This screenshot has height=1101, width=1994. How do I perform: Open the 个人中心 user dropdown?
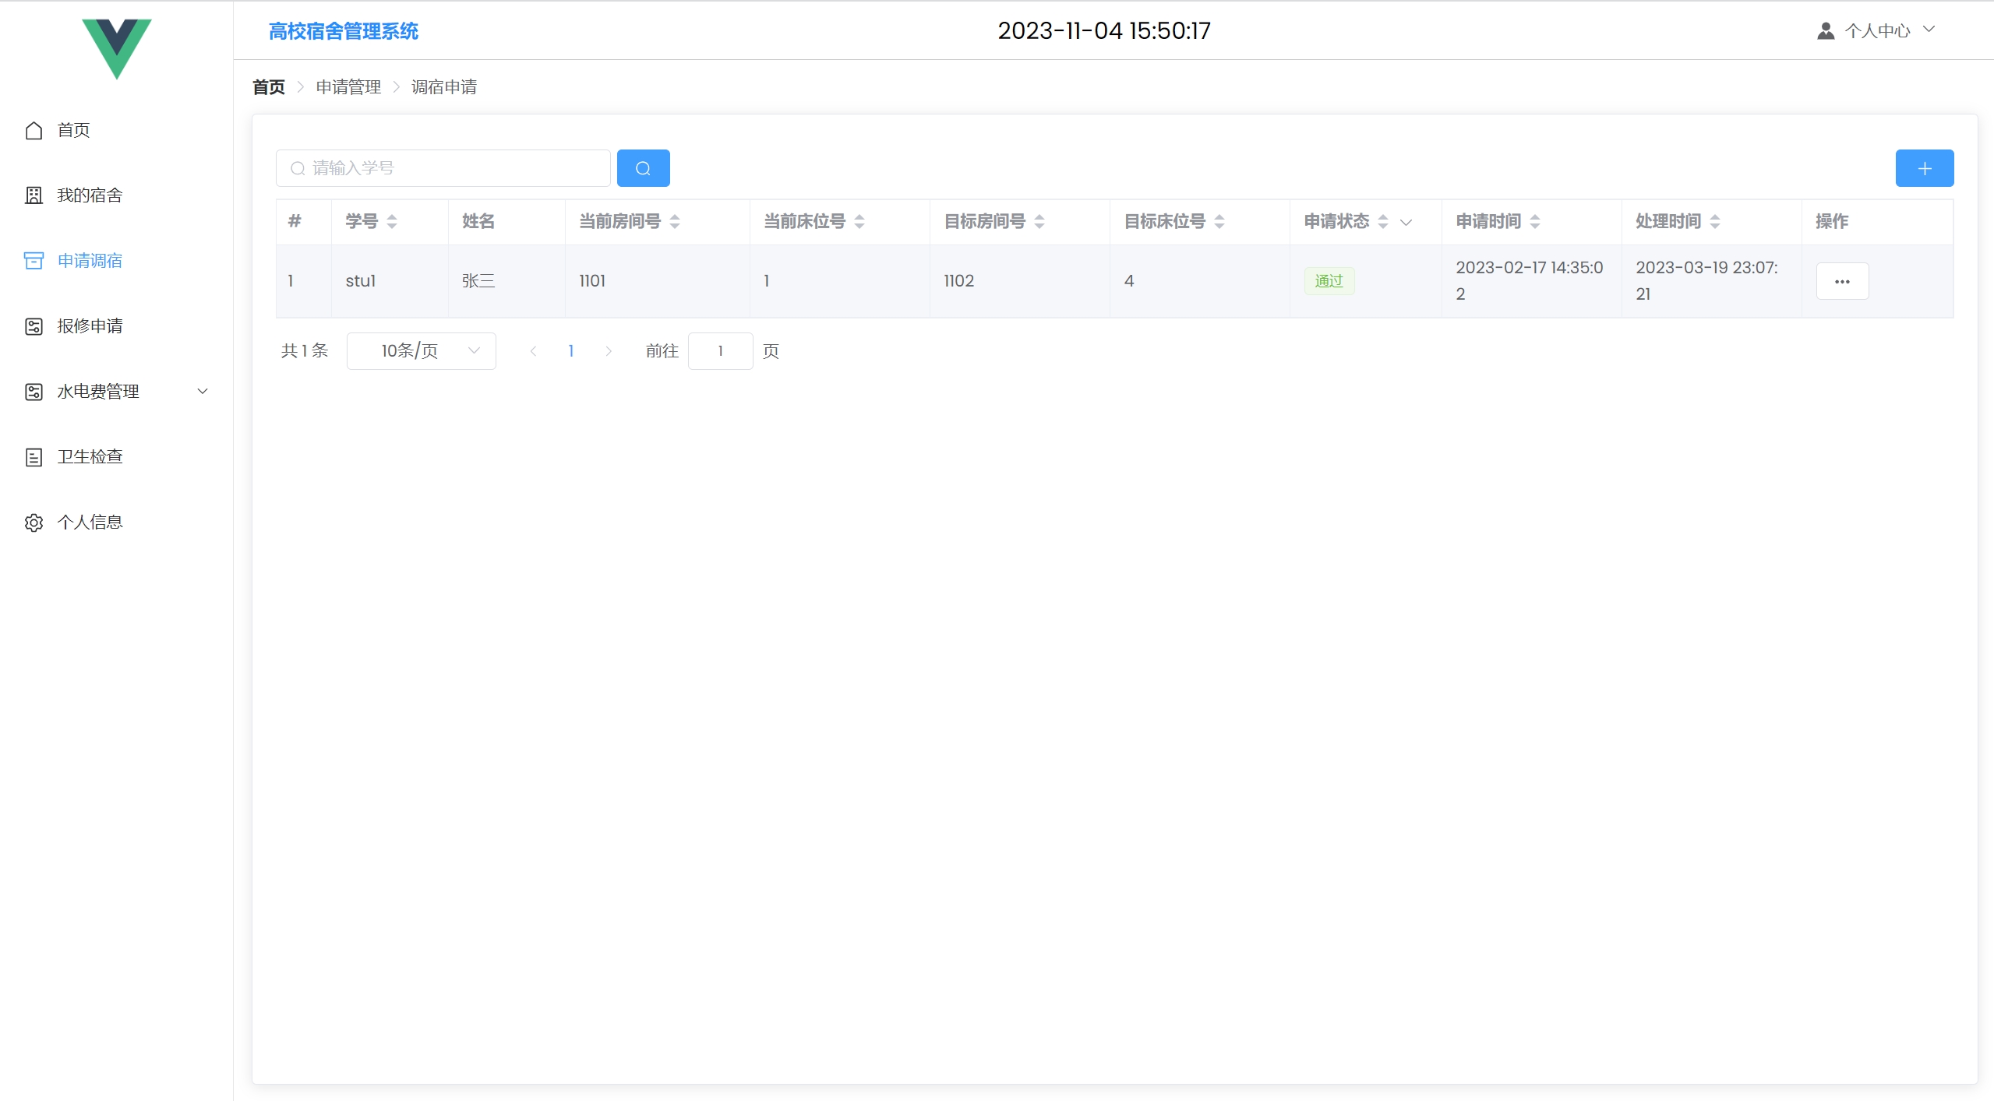pos(1878,31)
